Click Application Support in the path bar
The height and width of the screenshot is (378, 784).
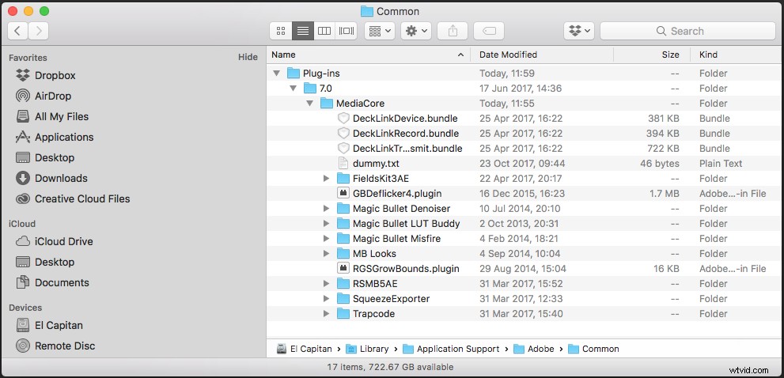click(451, 349)
